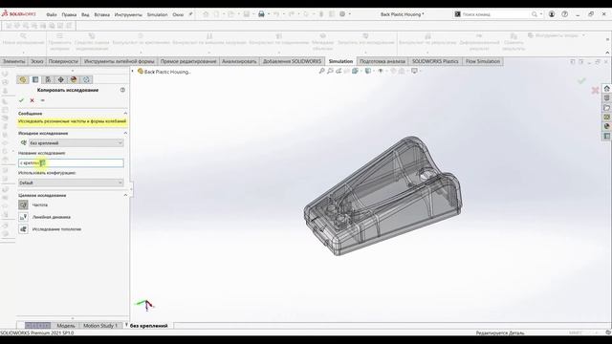This screenshot has width=612, height=344.
Task: Click the study name input field
Action: 71,162
